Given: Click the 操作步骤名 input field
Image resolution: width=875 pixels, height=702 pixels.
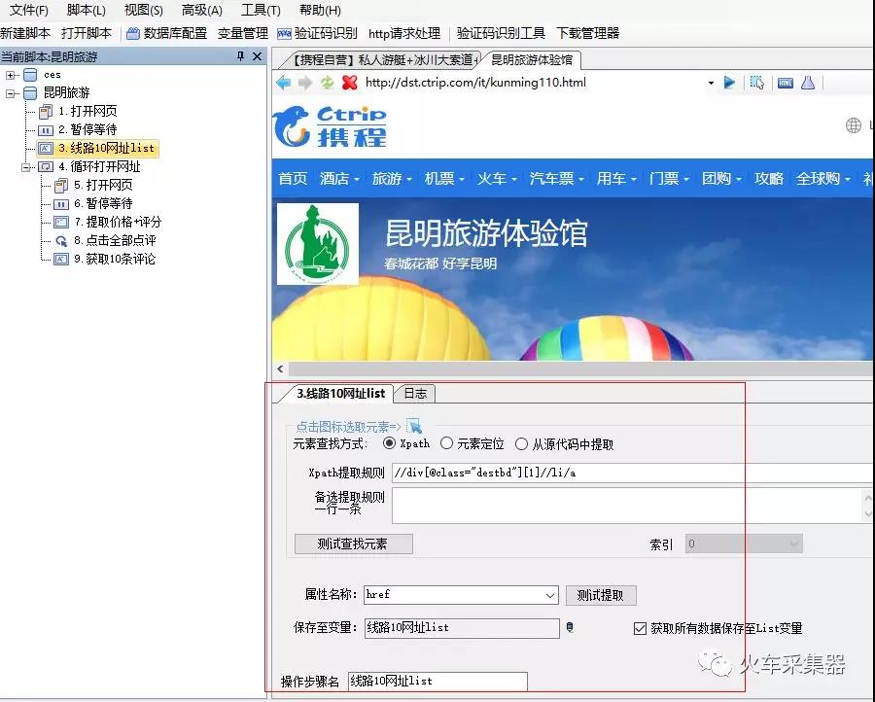Looking at the screenshot, I should (437, 682).
